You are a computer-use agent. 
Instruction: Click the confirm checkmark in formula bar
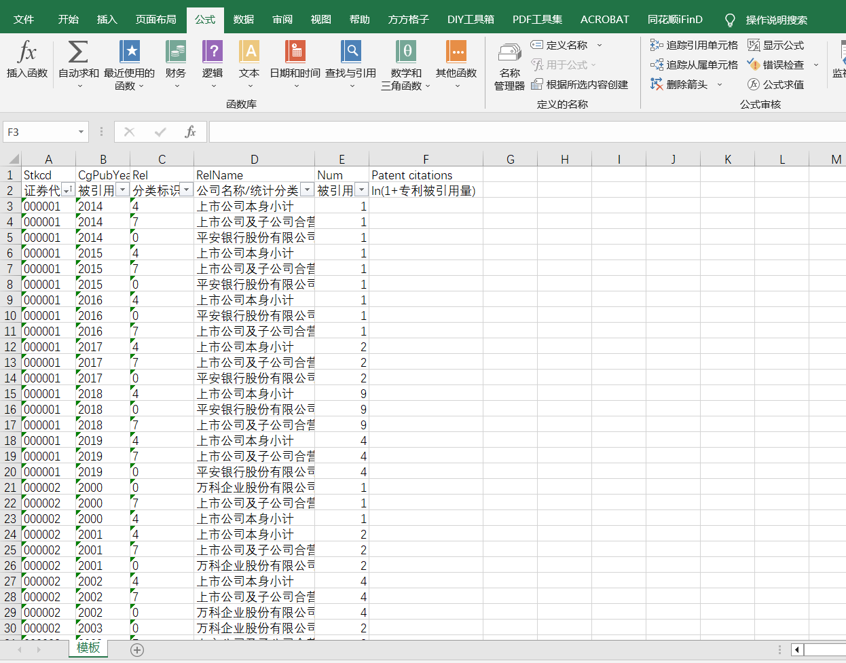(160, 132)
